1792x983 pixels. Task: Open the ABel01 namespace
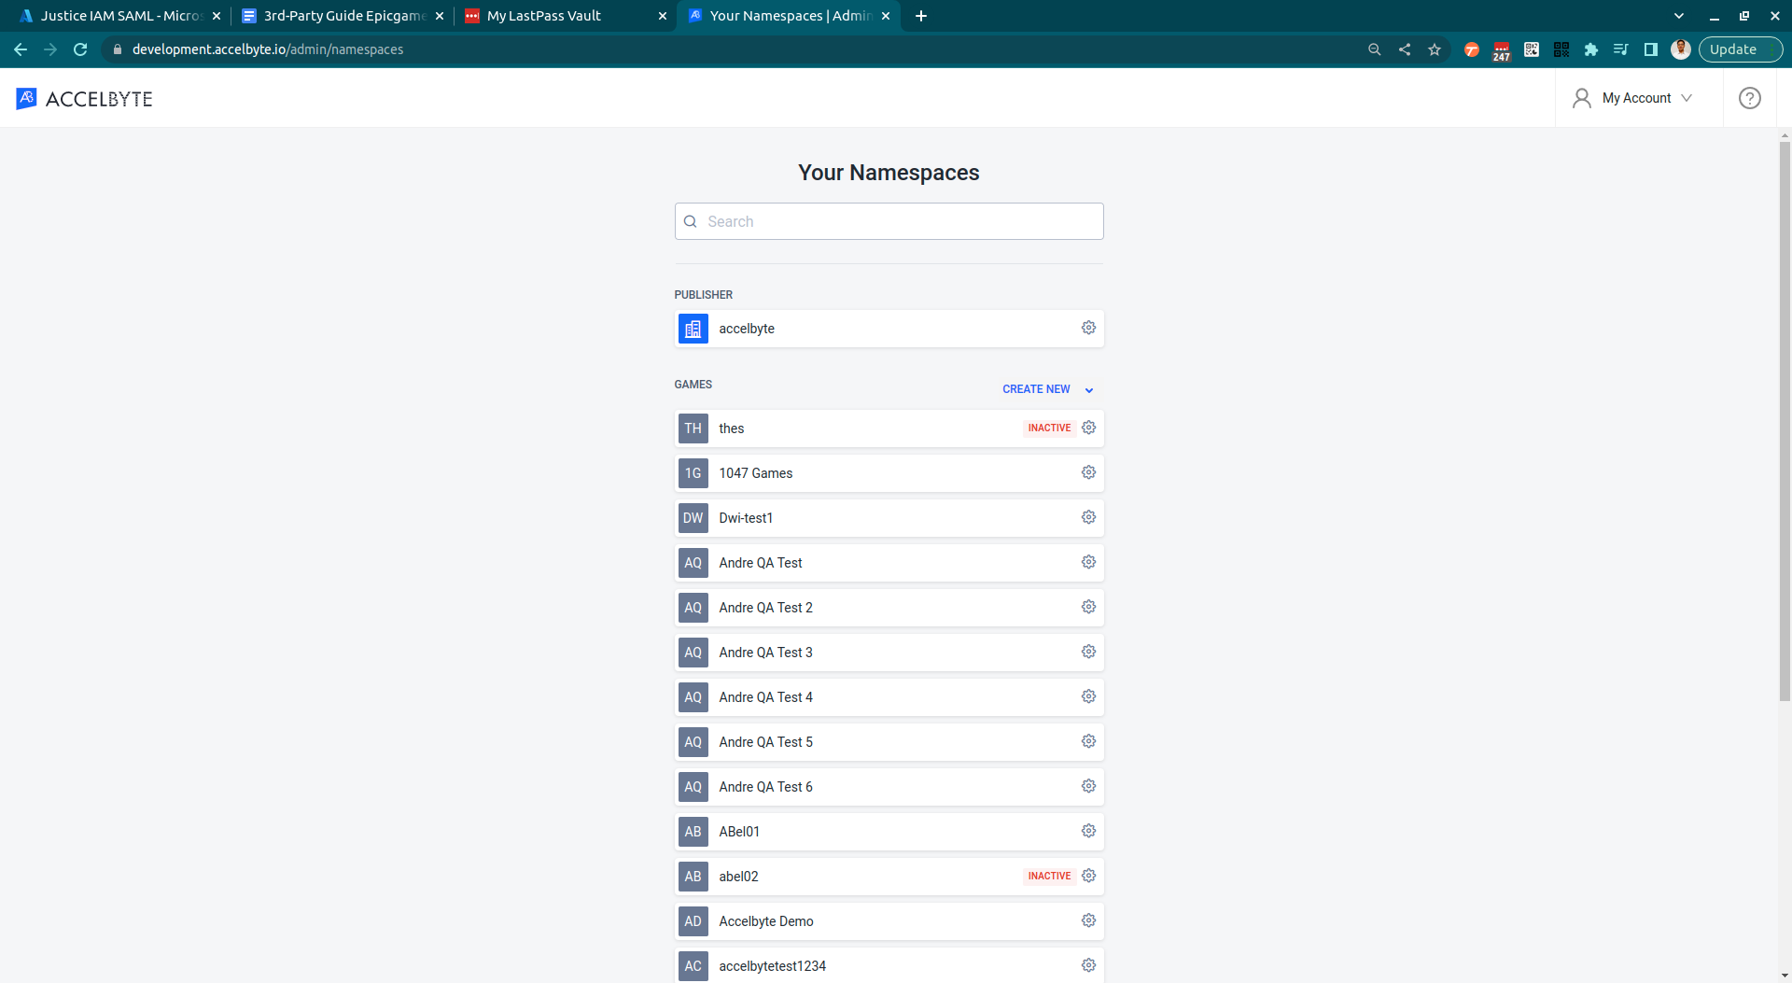coord(889,832)
